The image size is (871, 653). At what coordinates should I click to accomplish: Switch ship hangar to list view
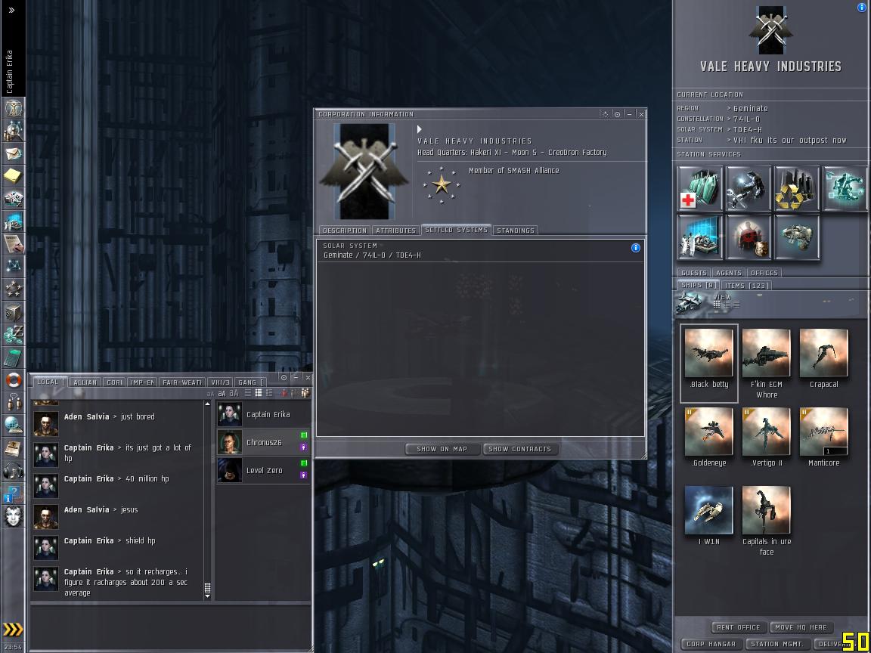[736, 305]
